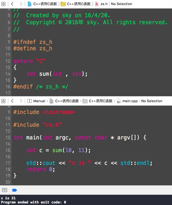Click the project file icon in zs.h breadcrumb
Viewport: 172px width, 205px height.
30,4
